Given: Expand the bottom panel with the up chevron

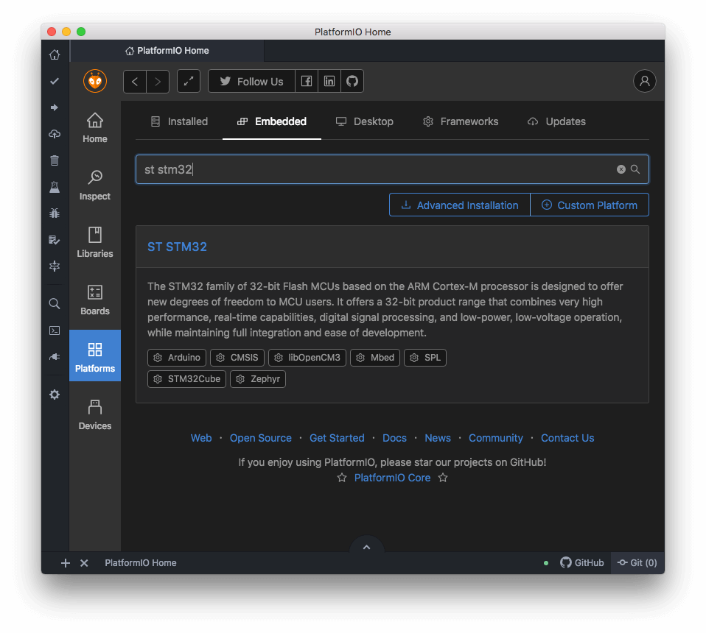Looking at the screenshot, I should click(x=366, y=547).
